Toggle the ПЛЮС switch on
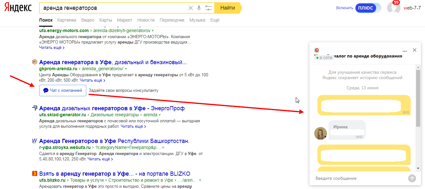425x189 pixels. [x=368, y=8]
